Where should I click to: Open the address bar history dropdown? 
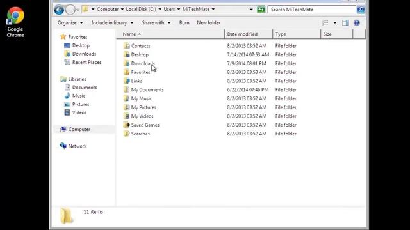point(251,10)
